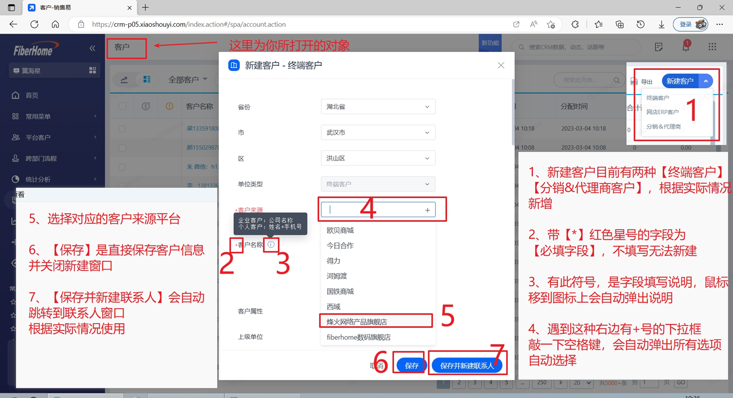Expand 平台客户 in sidebar
This screenshot has width=733, height=398.
(53, 137)
